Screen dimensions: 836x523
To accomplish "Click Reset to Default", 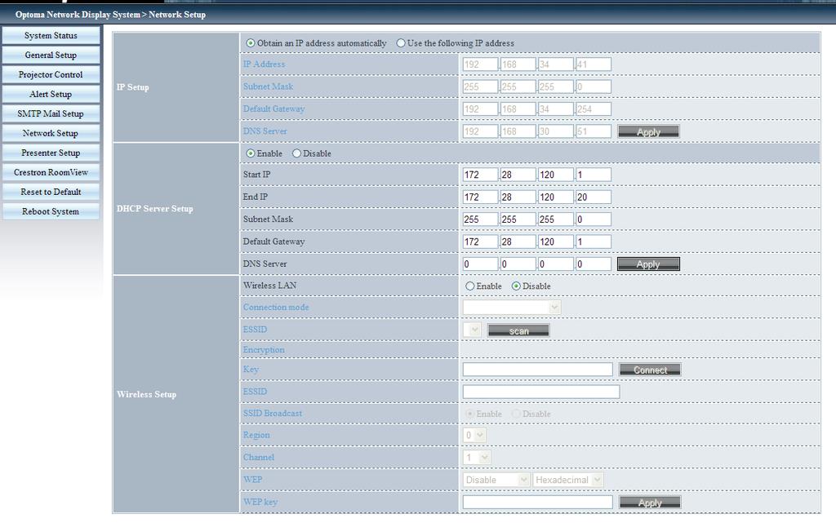I will [51, 192].
